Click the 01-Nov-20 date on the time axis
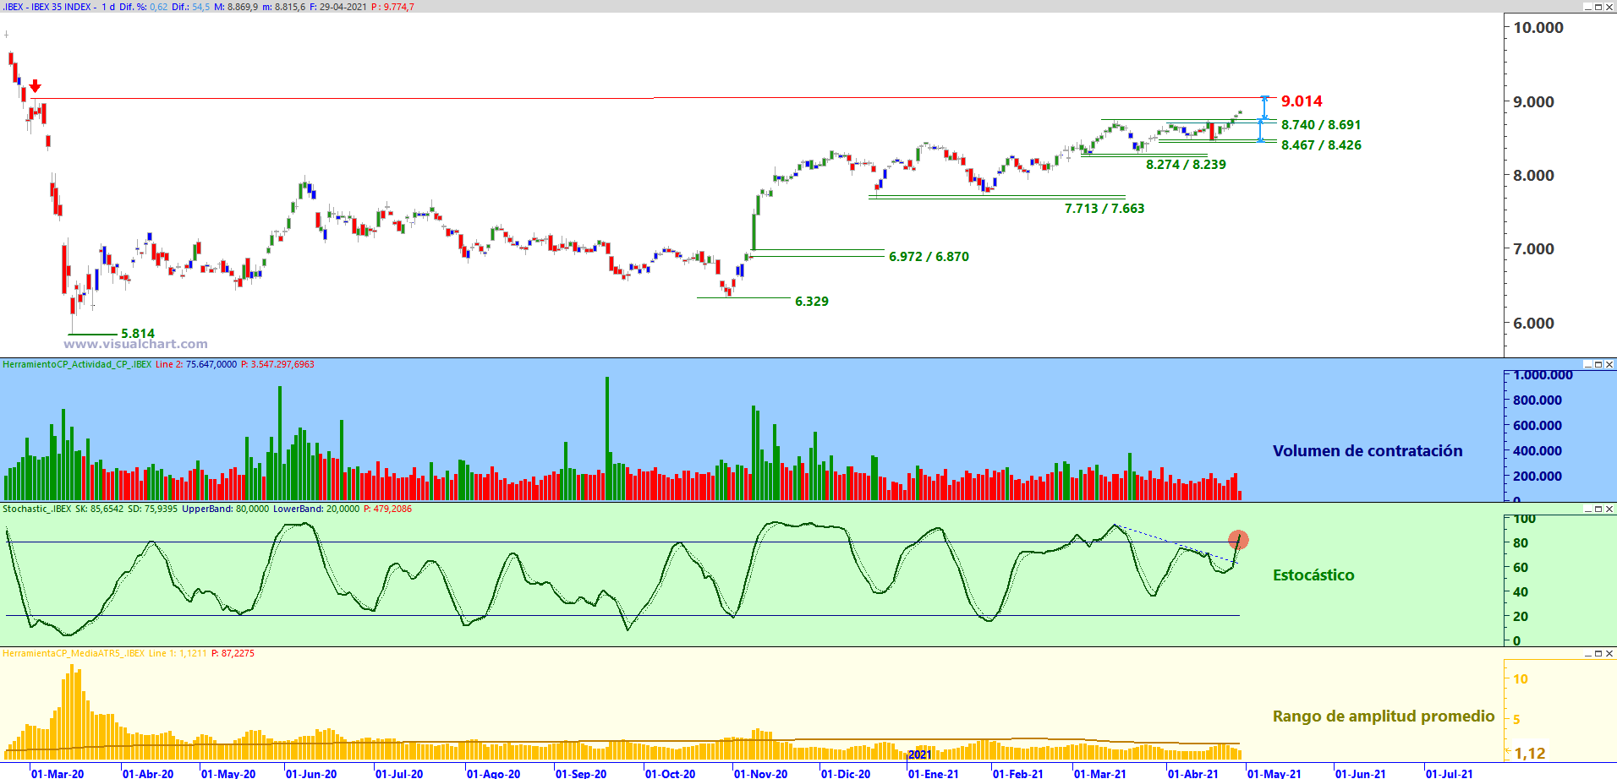 point(760,774)
